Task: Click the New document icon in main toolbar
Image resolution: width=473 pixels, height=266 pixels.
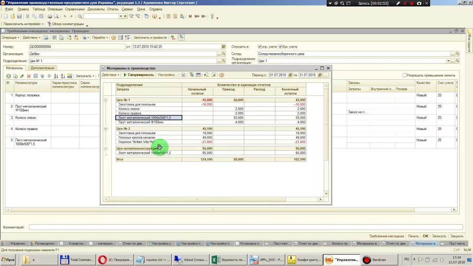Action: (x=6, y=16)
